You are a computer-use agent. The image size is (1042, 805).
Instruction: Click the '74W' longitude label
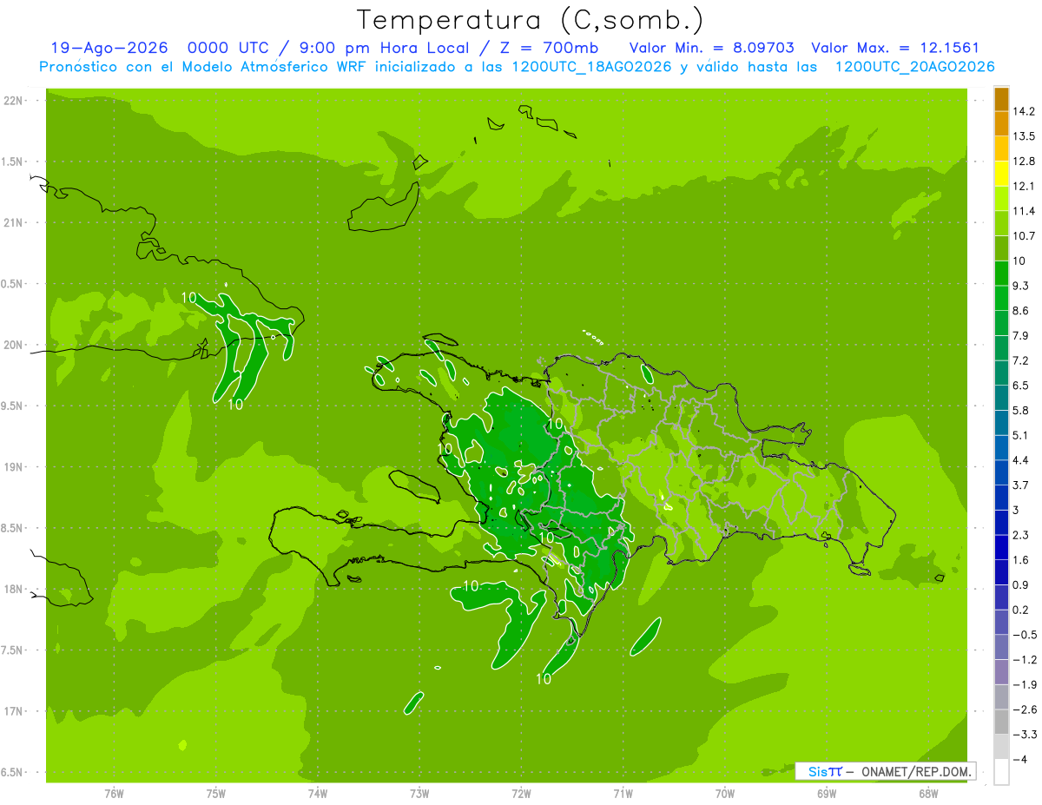[x=317, y=793]
